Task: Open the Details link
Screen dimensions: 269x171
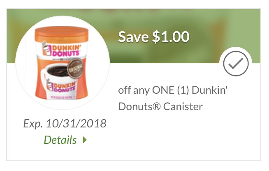Action: pyautogui.click(x=60, y=140)
